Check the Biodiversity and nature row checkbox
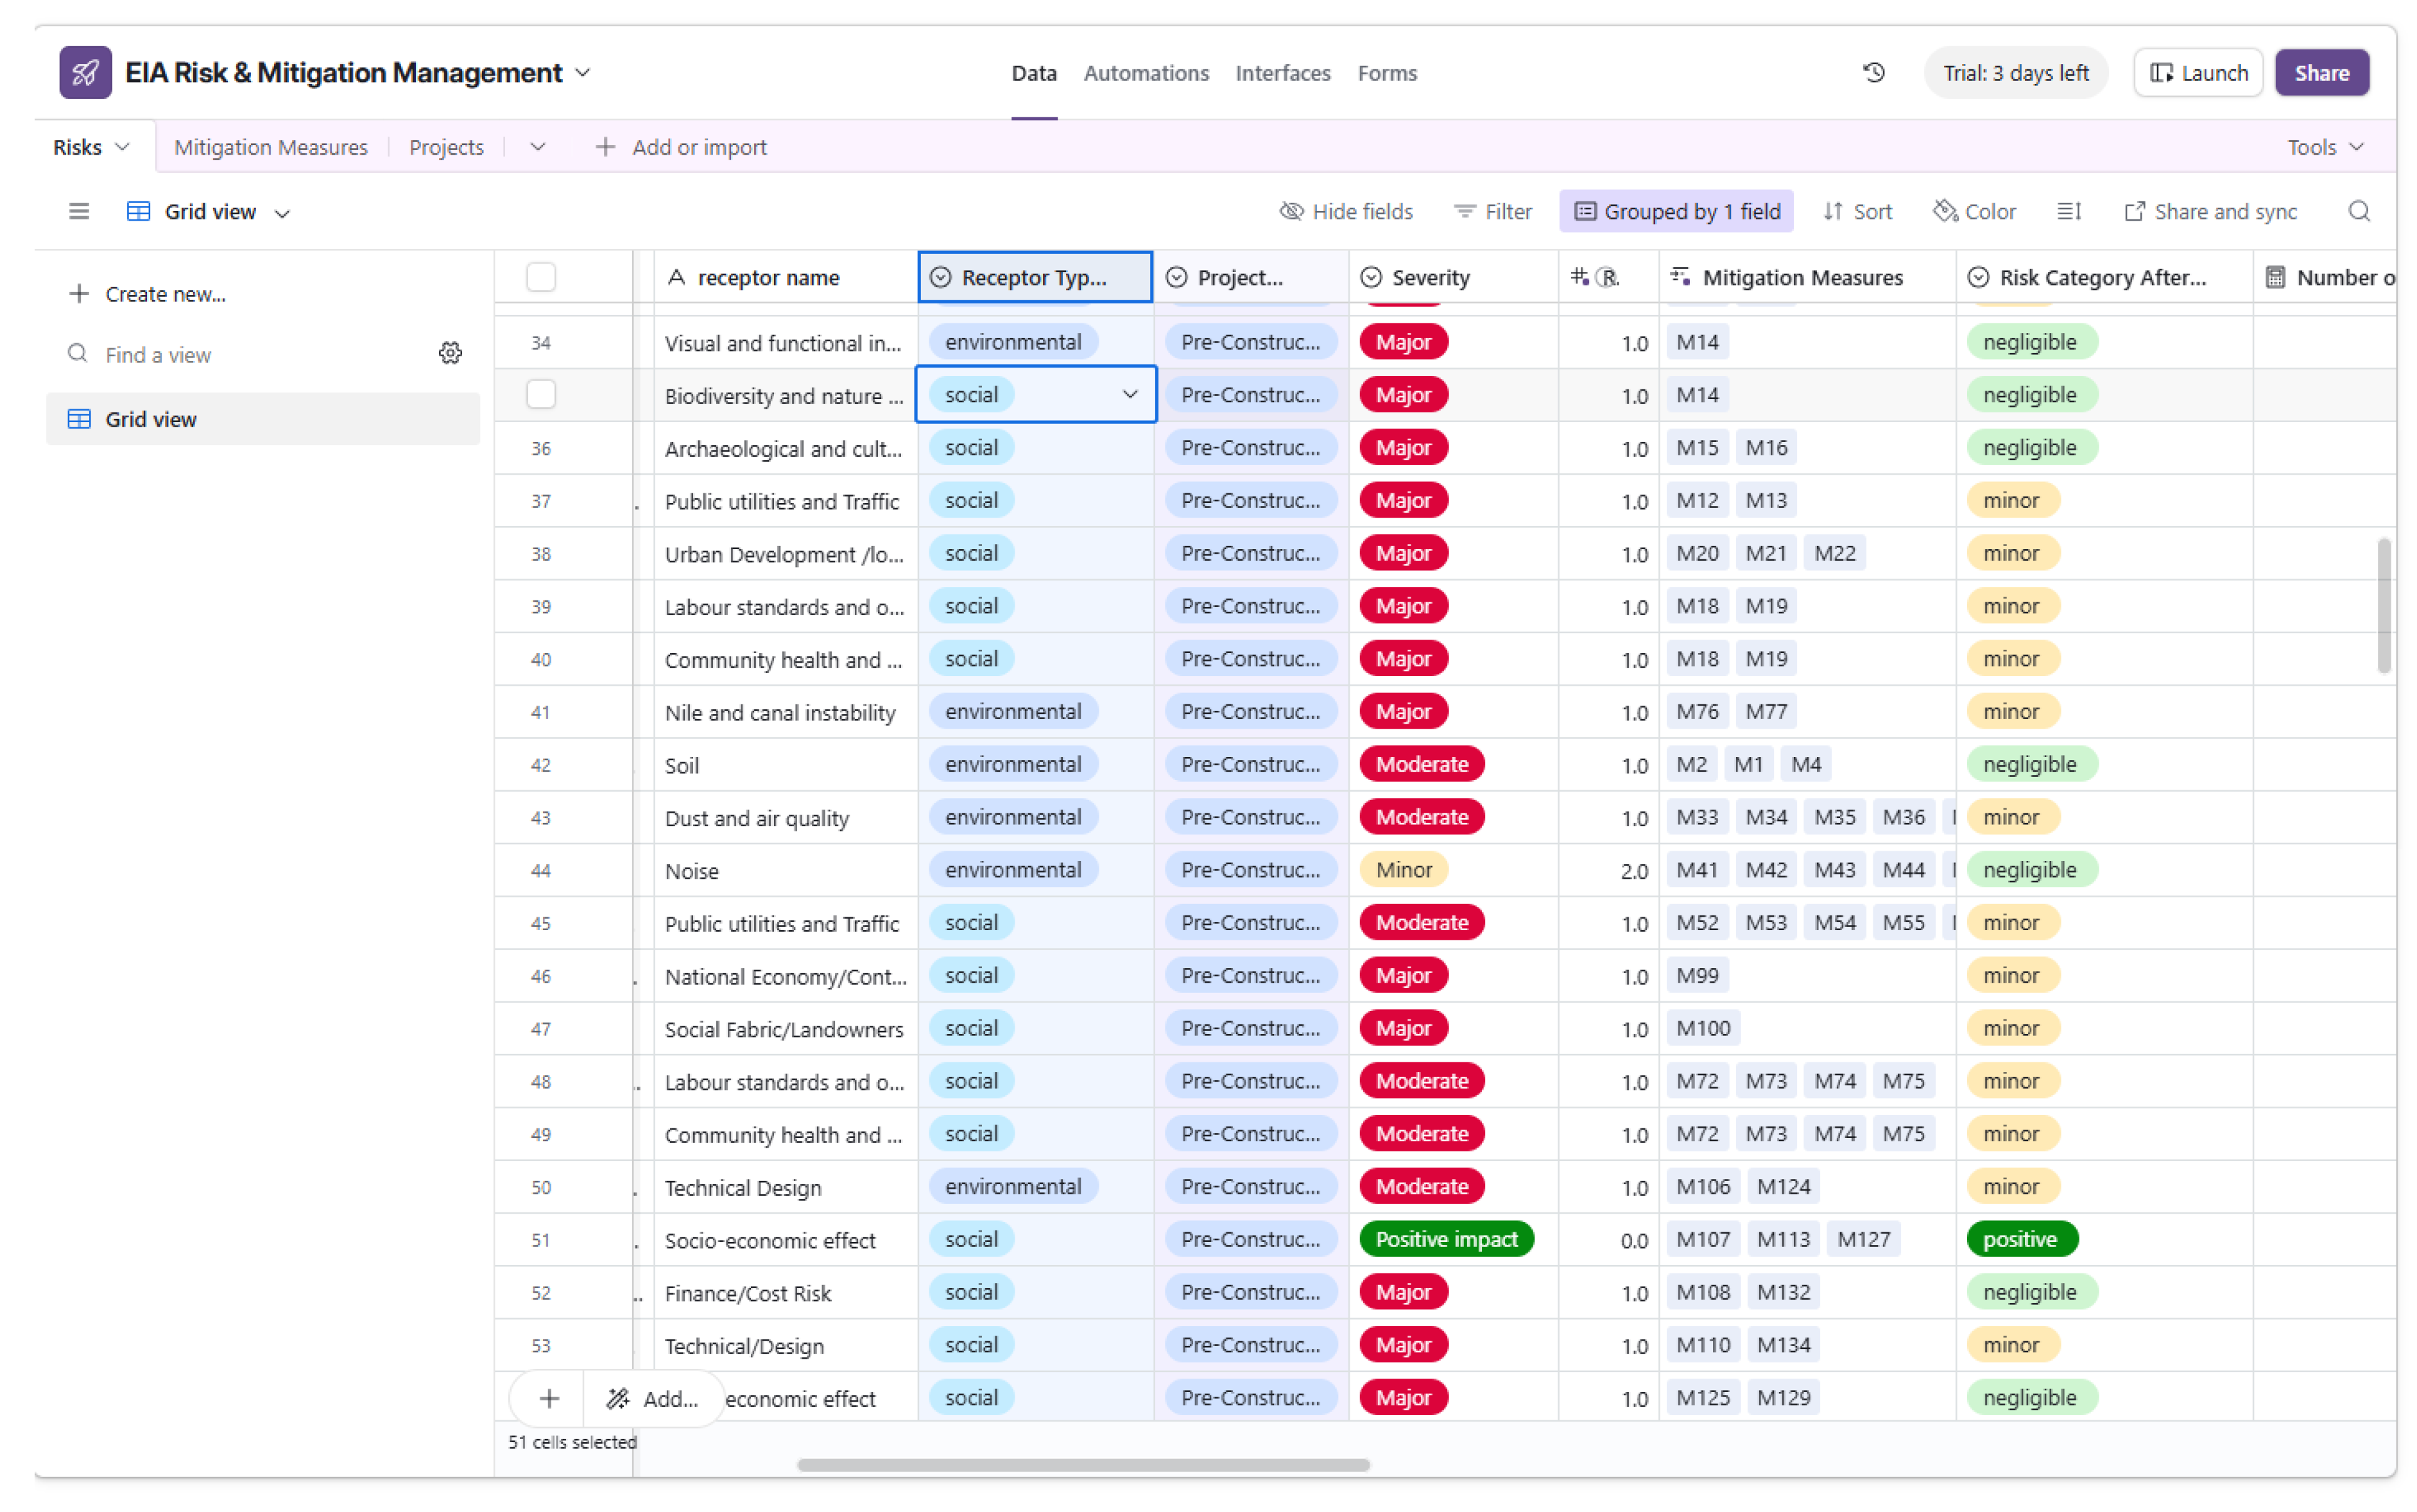 pyautogui.click(x=541, y=395)
